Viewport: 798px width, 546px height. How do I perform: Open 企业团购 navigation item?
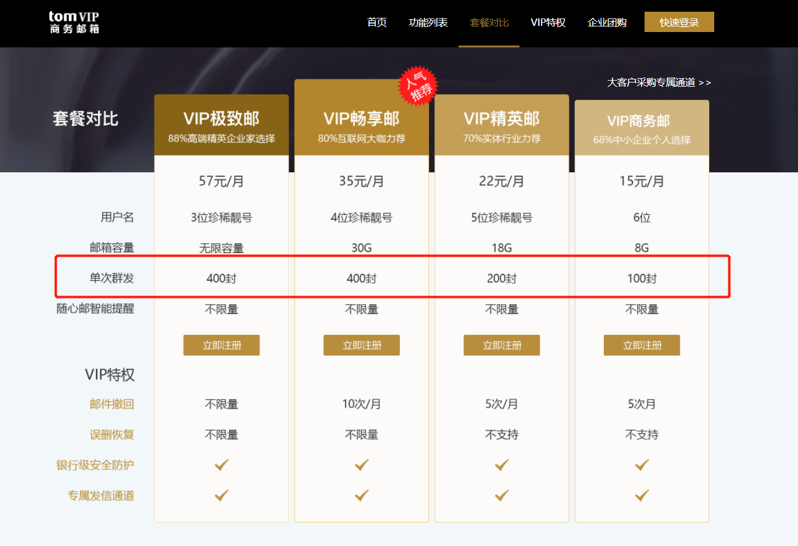[x=607, y=23]
